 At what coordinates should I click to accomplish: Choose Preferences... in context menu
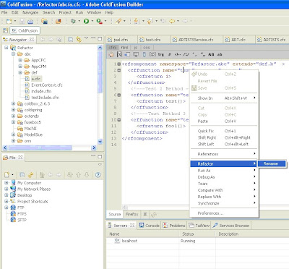pyautogui.click(x=224, y=213)
